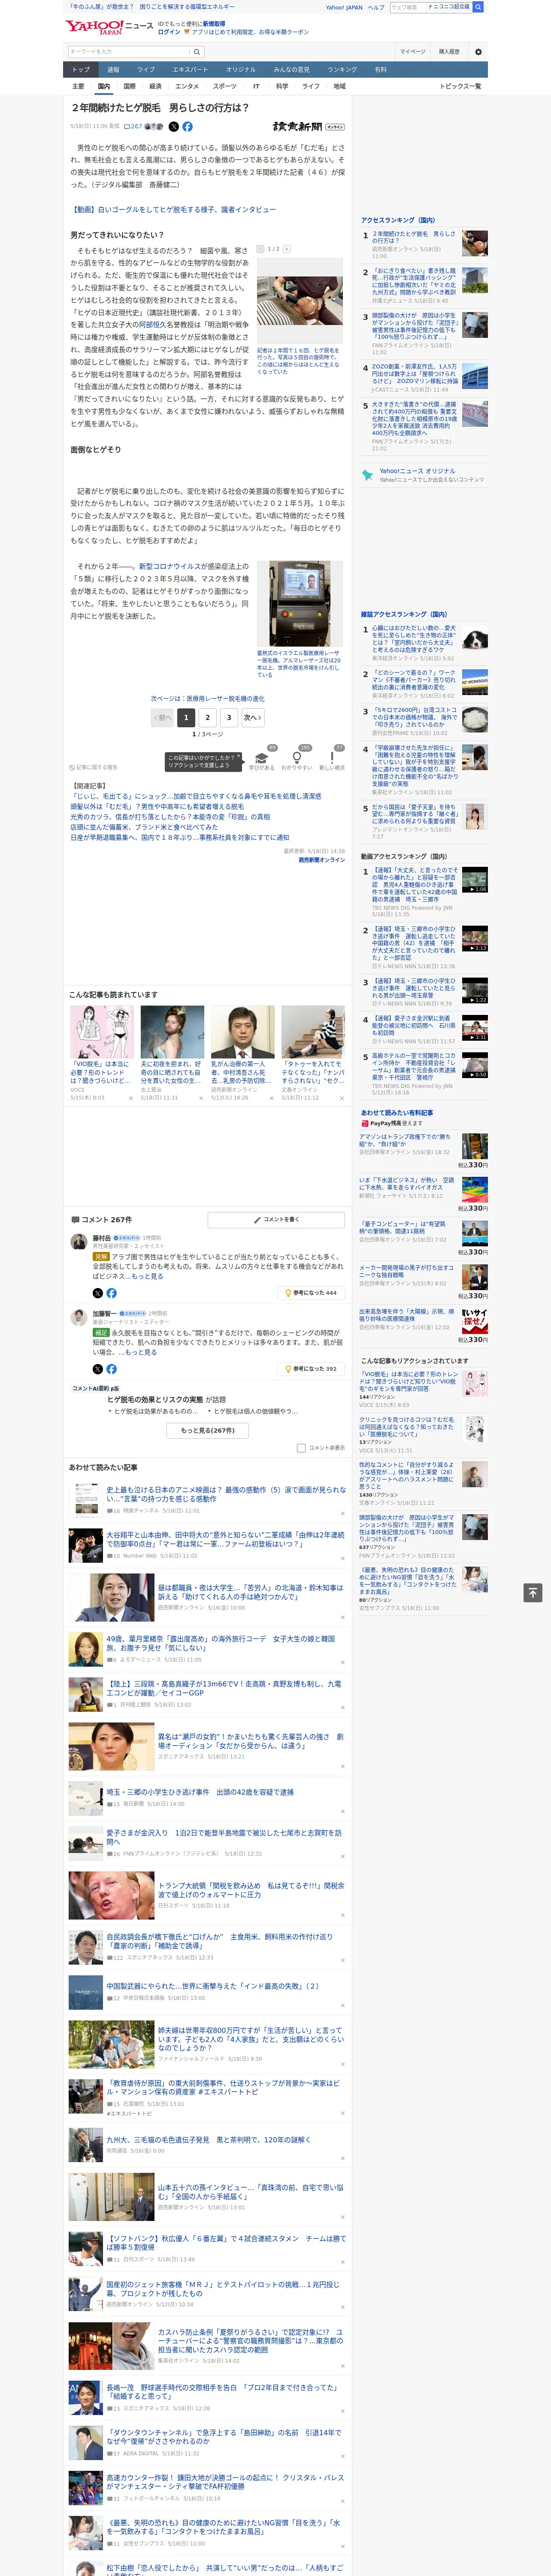
Task: Open the settings gear icon
Action: [478, 51]
